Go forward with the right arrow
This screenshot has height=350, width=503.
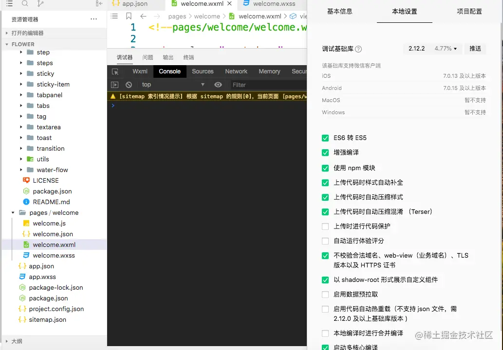pyautogui.click(x=157, y=16)
